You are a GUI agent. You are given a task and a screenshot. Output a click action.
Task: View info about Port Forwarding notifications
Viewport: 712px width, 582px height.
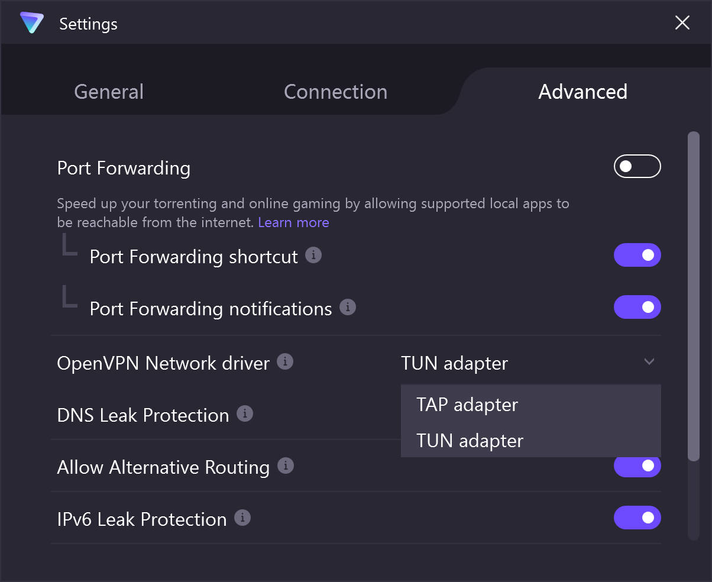click(348, 307)
